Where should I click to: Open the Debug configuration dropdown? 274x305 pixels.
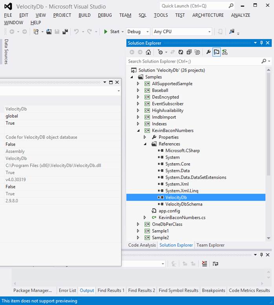[138, 31]
